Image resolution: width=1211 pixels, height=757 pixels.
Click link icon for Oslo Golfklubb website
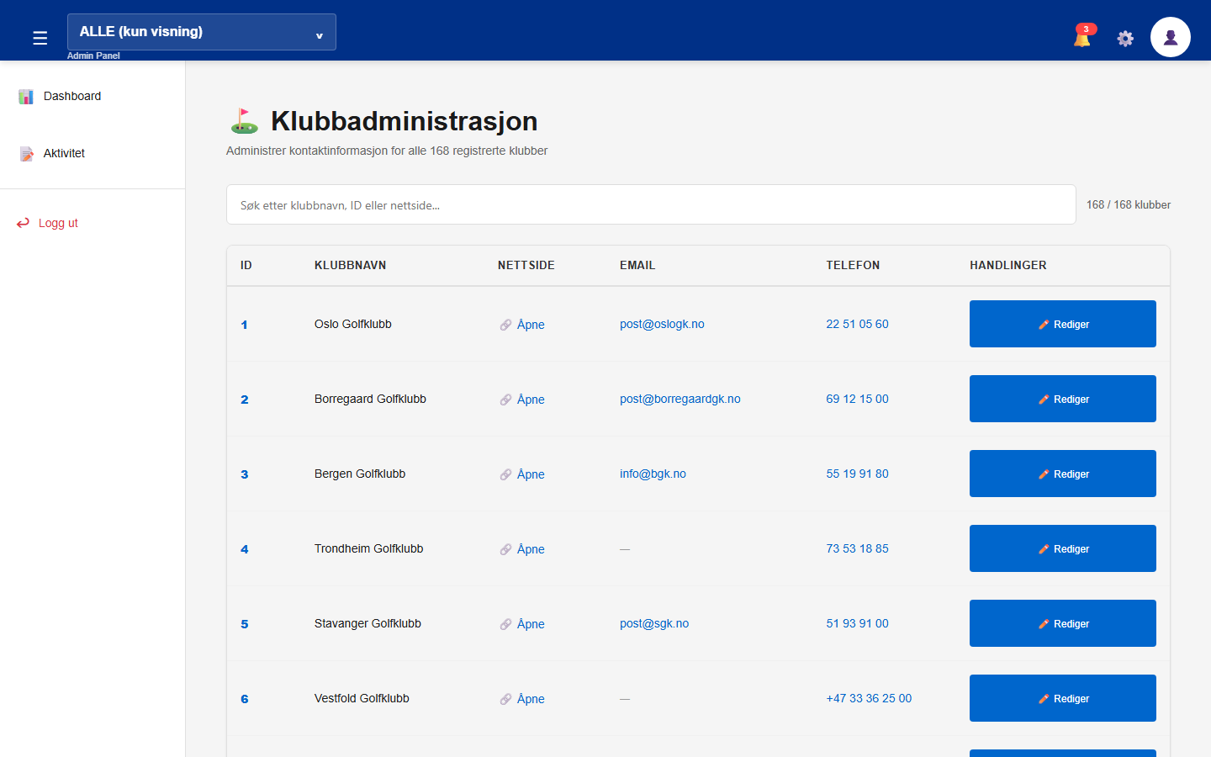click(505, 325)
